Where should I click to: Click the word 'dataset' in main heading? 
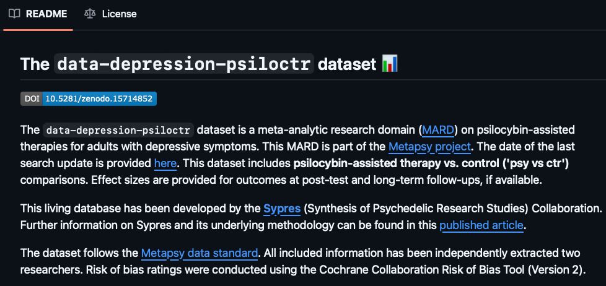(347, 64)
